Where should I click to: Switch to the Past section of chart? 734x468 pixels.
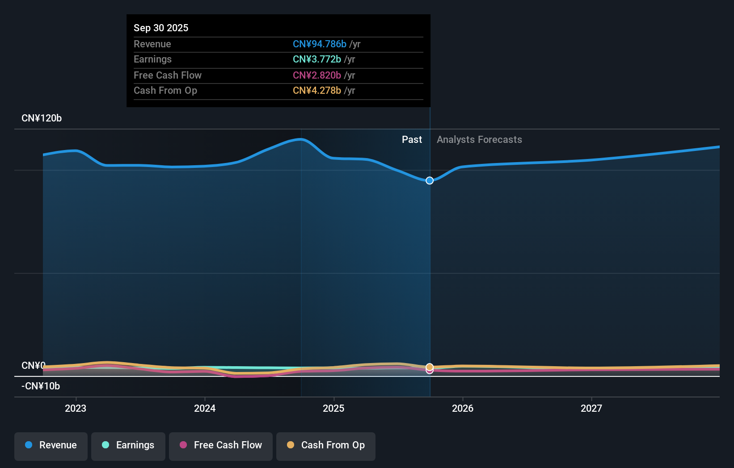[x=412, y=139]
